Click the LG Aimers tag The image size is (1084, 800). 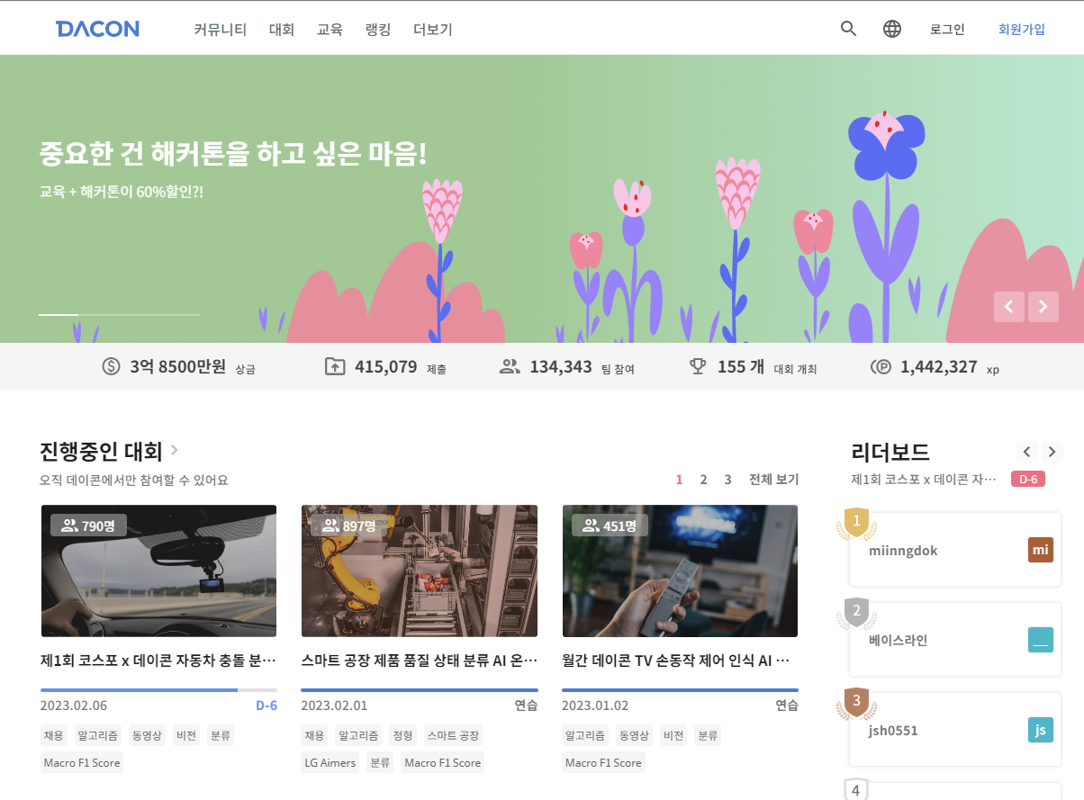[330, 762]
